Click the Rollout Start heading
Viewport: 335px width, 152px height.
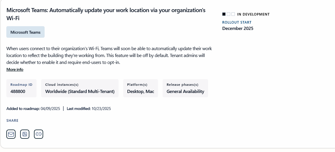pyautogui.click(x=237, y=22)
